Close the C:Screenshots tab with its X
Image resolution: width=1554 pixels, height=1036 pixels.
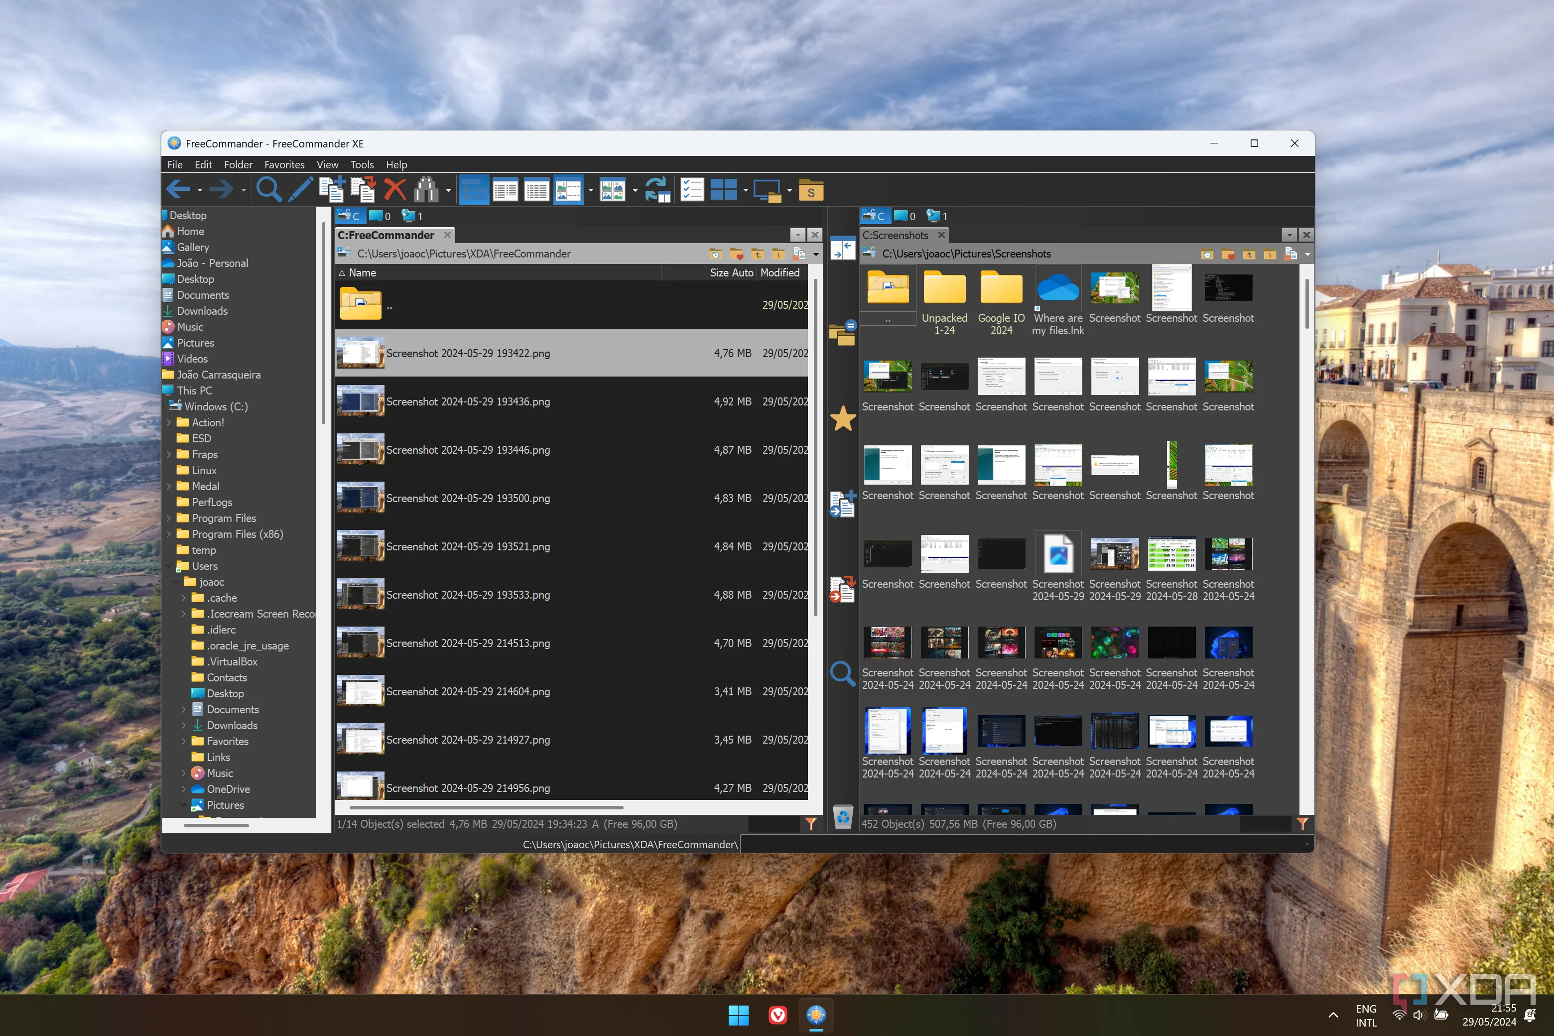click(x=941, y=235)
